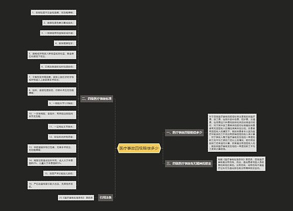Select the two-line leaf node numbered 5
This screenshot has width=293, height=211.
point(52,55)
